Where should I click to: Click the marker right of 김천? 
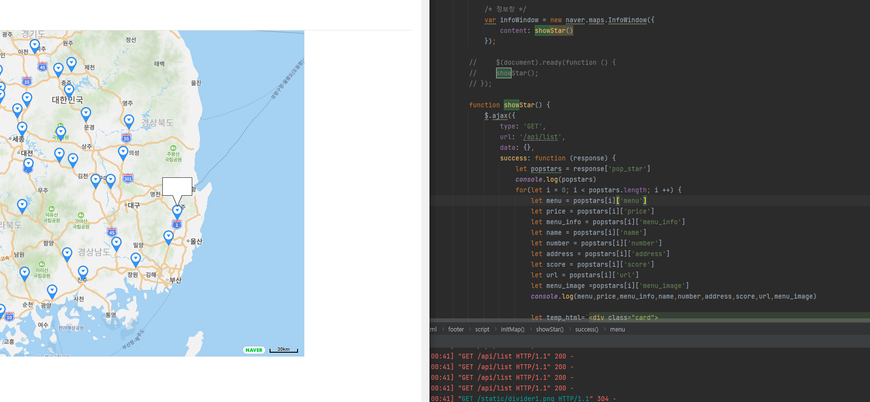coord(96,181)
